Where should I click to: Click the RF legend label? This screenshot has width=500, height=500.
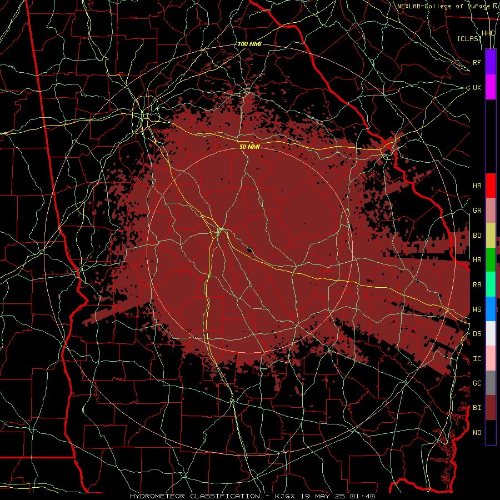coord(477,62)
